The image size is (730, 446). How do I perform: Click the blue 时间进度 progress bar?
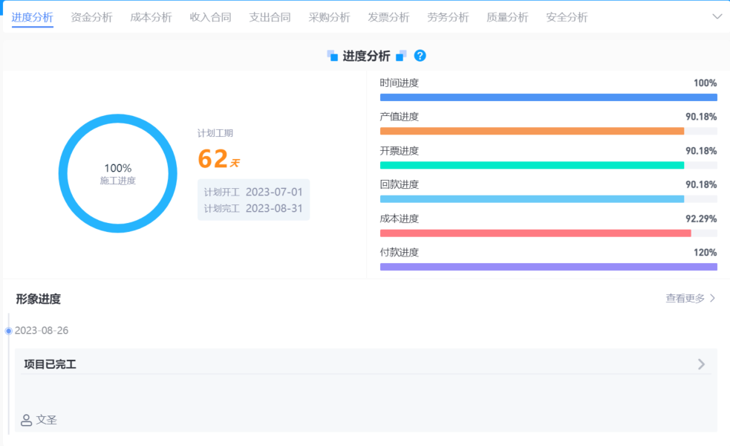click(x=548, y=97)
